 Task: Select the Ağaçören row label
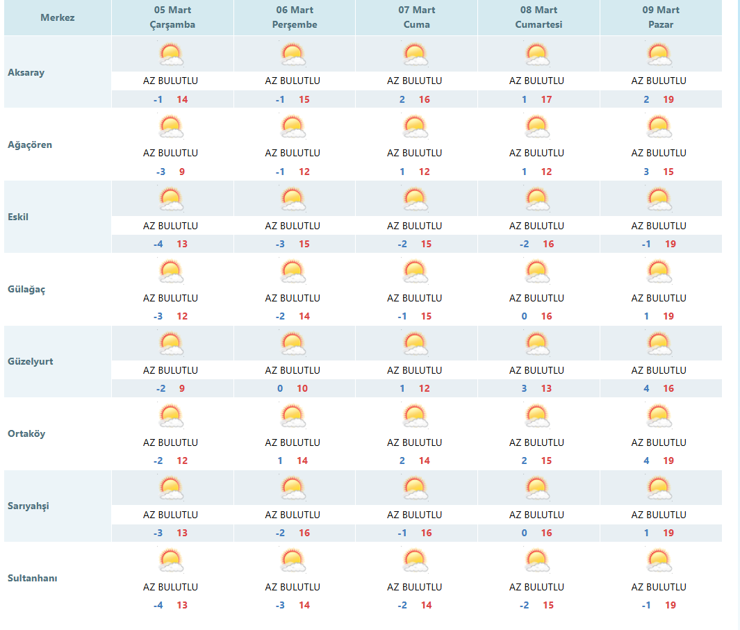(x=30, y=145)
